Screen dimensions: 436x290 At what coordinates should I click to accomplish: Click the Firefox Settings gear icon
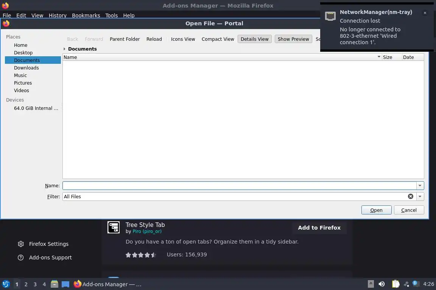20,244
